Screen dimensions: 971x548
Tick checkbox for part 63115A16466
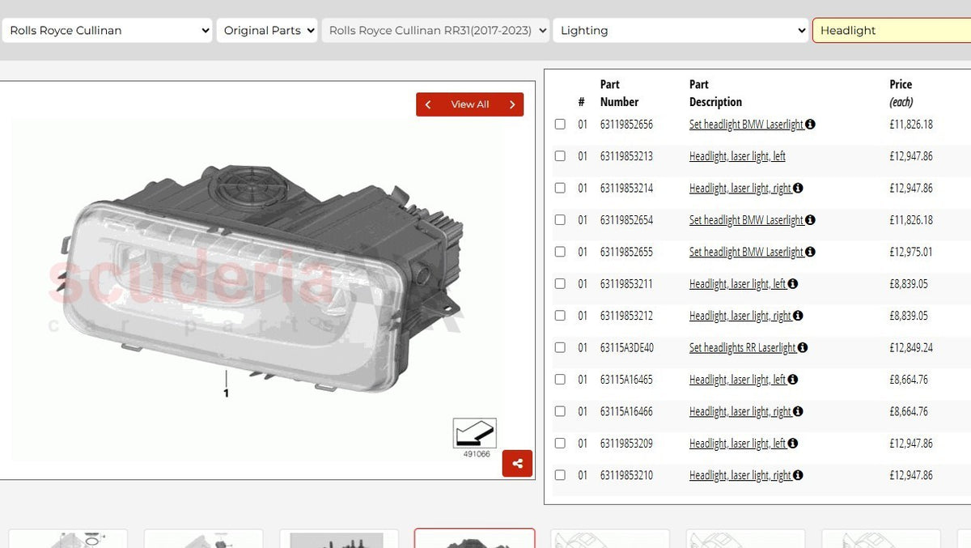(560, 411)
